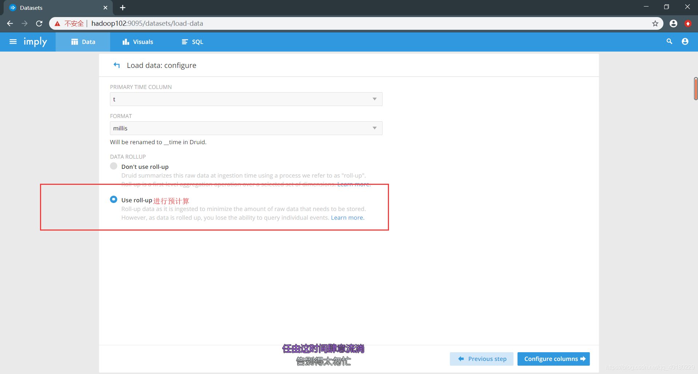Switch to the Visuals tab
Image resolution: width=698 pixels, height=374 pixels.
[x=138, y=42]
